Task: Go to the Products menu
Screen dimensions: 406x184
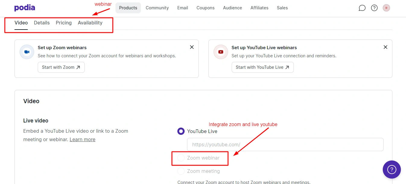Action: (x=128, y=8)
